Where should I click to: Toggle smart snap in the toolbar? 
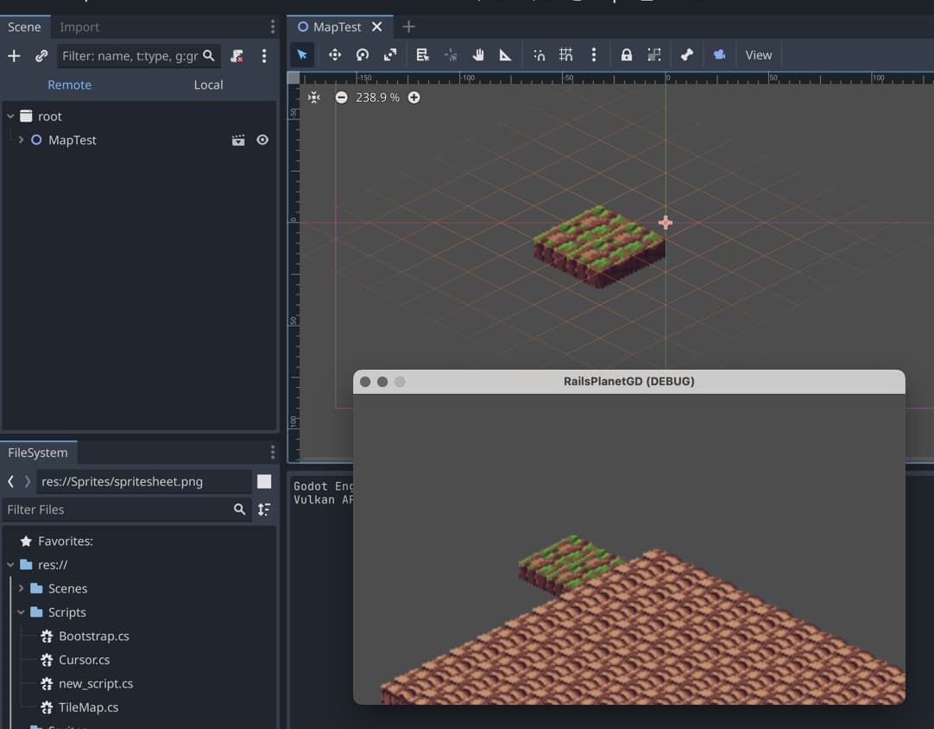click(539, 55)
